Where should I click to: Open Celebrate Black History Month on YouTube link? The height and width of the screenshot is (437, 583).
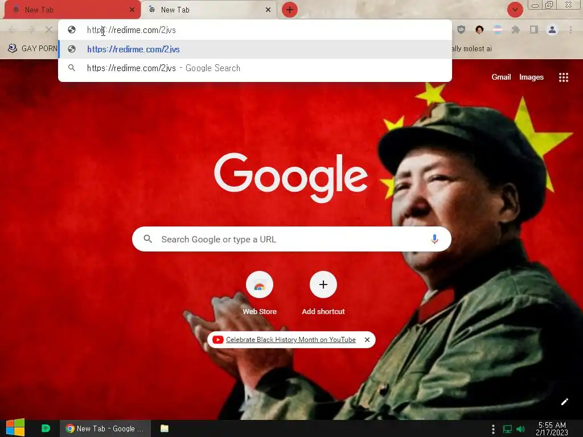coord(291,340)
